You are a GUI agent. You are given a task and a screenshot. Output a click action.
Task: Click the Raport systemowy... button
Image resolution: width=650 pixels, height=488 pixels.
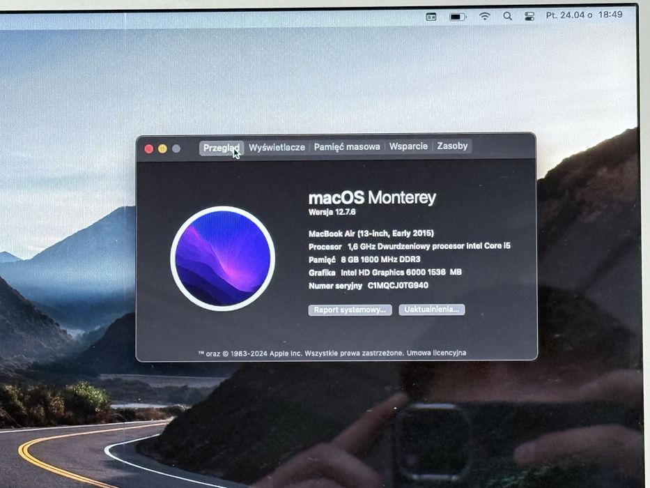coord(350,310)
